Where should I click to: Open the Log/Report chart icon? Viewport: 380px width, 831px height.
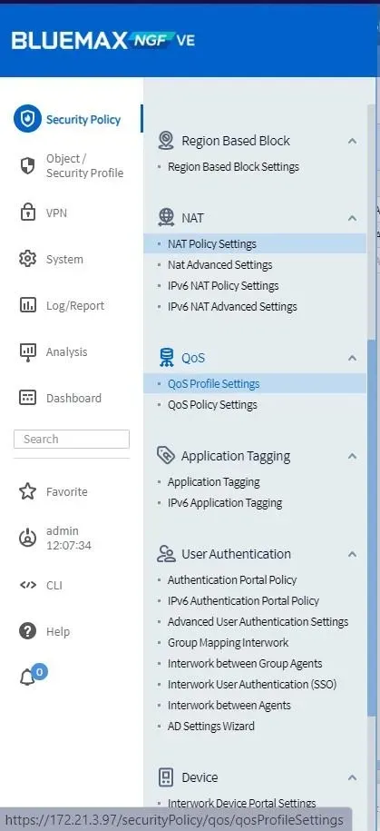27,305
